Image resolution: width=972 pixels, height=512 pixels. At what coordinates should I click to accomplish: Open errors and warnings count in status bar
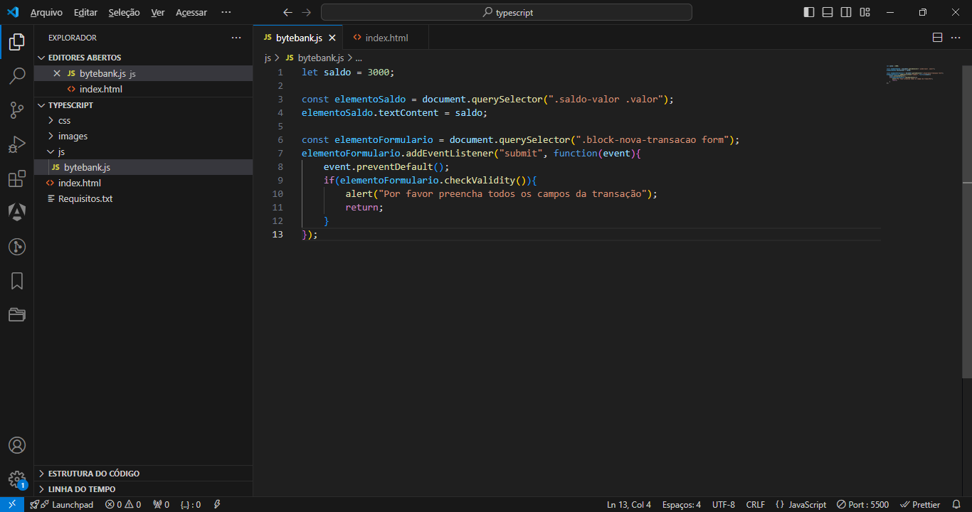123,504
